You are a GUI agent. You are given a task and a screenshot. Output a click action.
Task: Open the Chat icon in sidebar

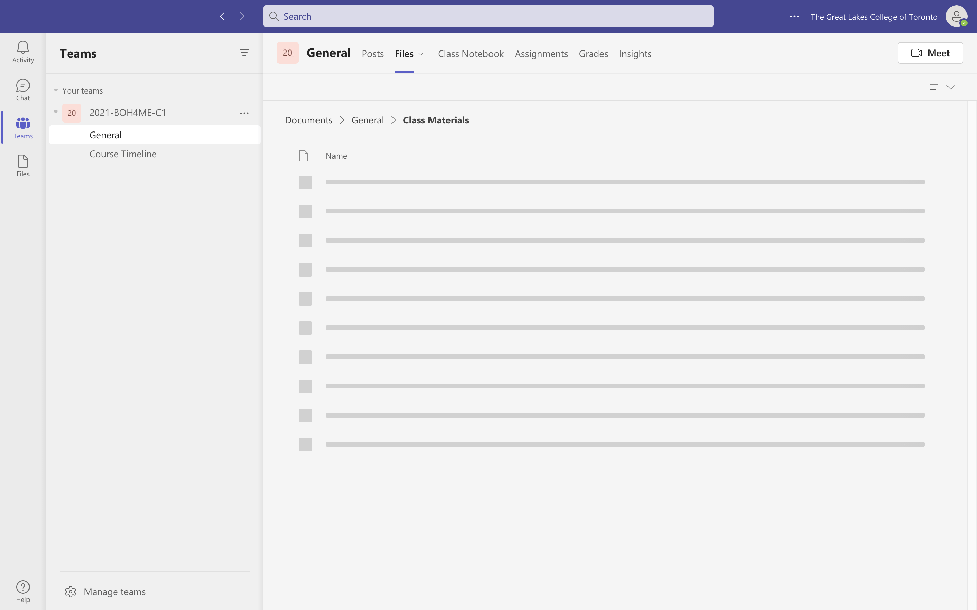pyautogui.click(x=23, y=89)
